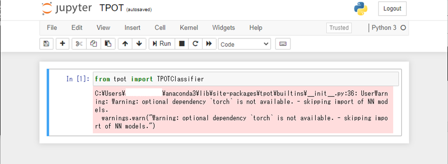The width and height of the screenshot is (448, 164).
Task: Move selected cell up arrow
Action: 125,44
